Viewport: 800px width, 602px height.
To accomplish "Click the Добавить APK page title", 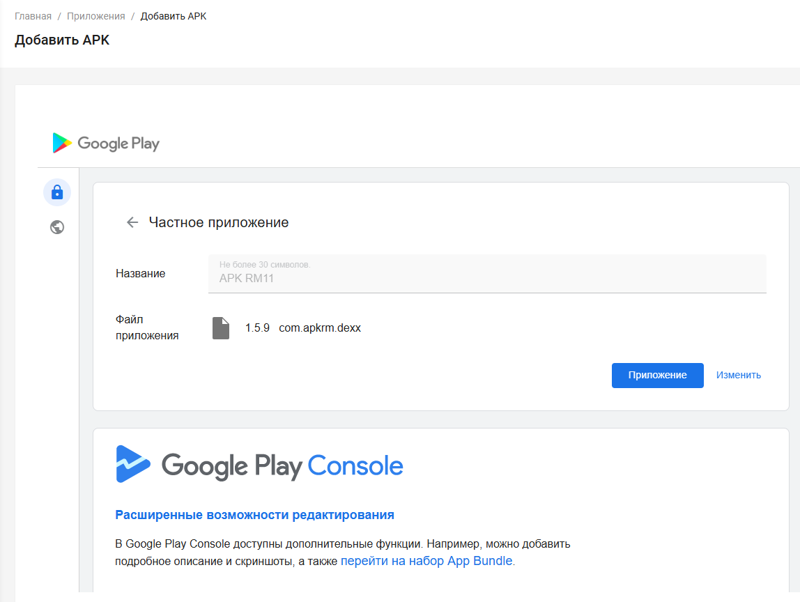I will pyautogui.click(x=62, y=40).
